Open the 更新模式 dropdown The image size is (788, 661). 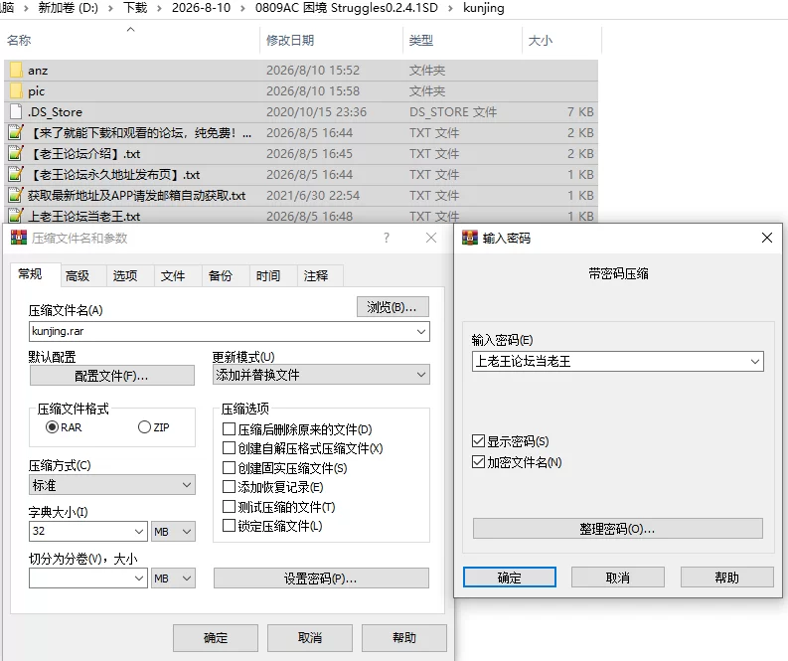(x=321, y=375)
